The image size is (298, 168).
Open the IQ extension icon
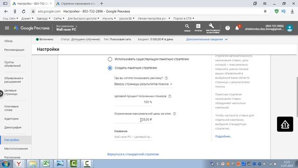point(284,11)
